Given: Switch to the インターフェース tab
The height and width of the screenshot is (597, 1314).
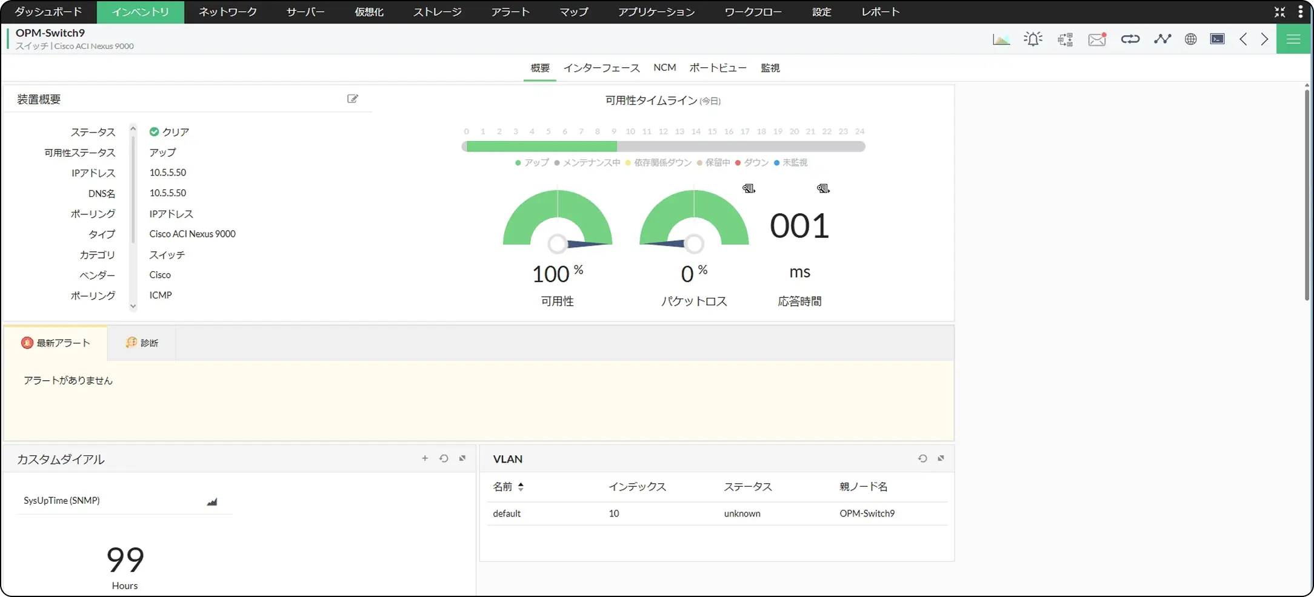Looking at the screenshot, I should click(x=601, y=68).
